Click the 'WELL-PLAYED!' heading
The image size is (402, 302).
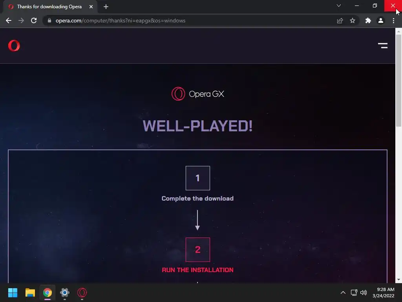197,126
